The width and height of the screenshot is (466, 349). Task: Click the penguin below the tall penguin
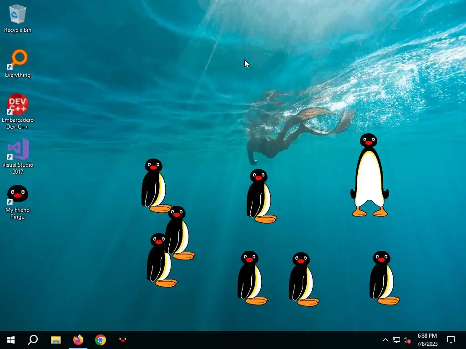[x=384, y=278]
